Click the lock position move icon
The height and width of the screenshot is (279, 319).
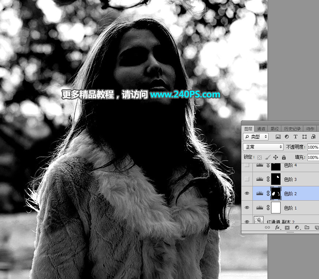276,157
